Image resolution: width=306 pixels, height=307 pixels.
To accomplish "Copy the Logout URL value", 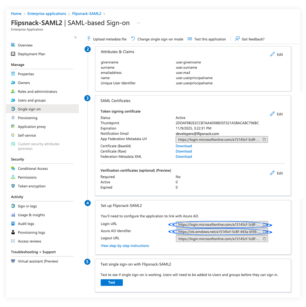I will point(265,239).
